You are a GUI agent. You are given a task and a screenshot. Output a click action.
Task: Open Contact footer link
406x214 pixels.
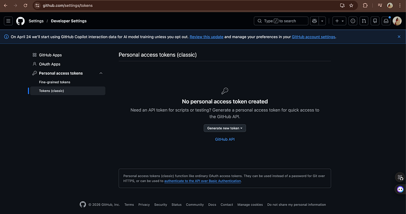227,205
